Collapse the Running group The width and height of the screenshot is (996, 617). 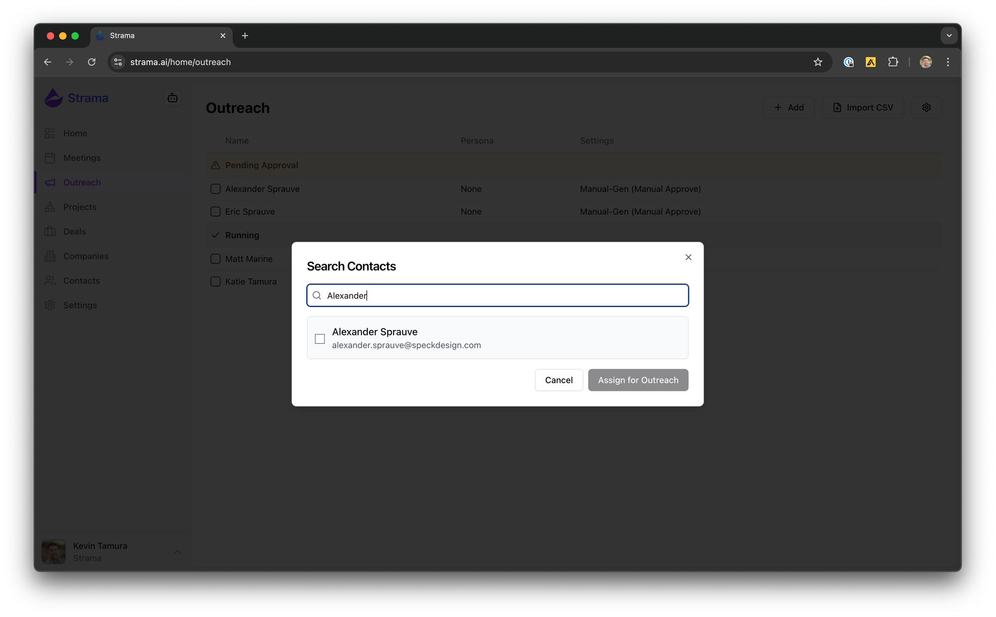tap(216, 235)
